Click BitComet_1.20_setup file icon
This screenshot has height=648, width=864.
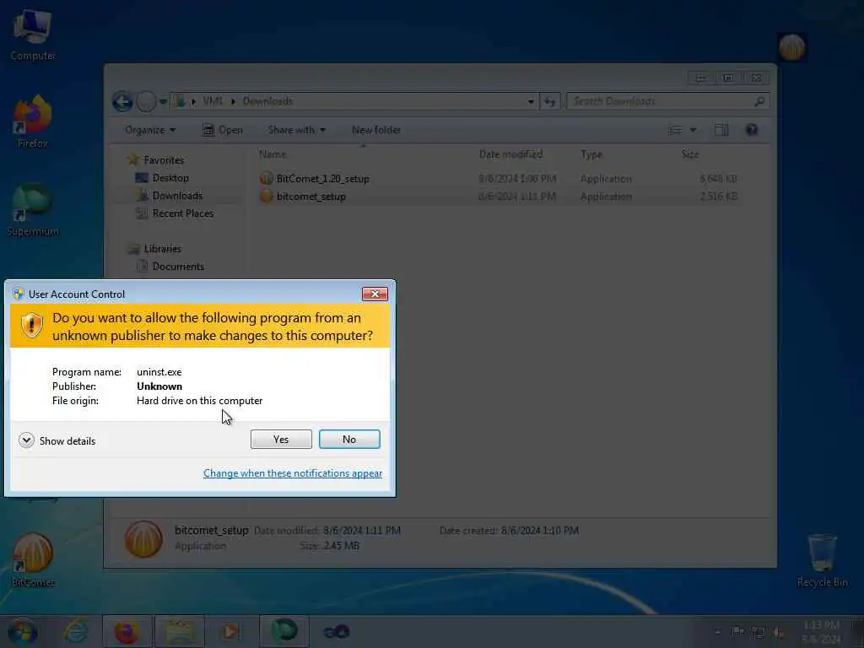click(266, 178)
